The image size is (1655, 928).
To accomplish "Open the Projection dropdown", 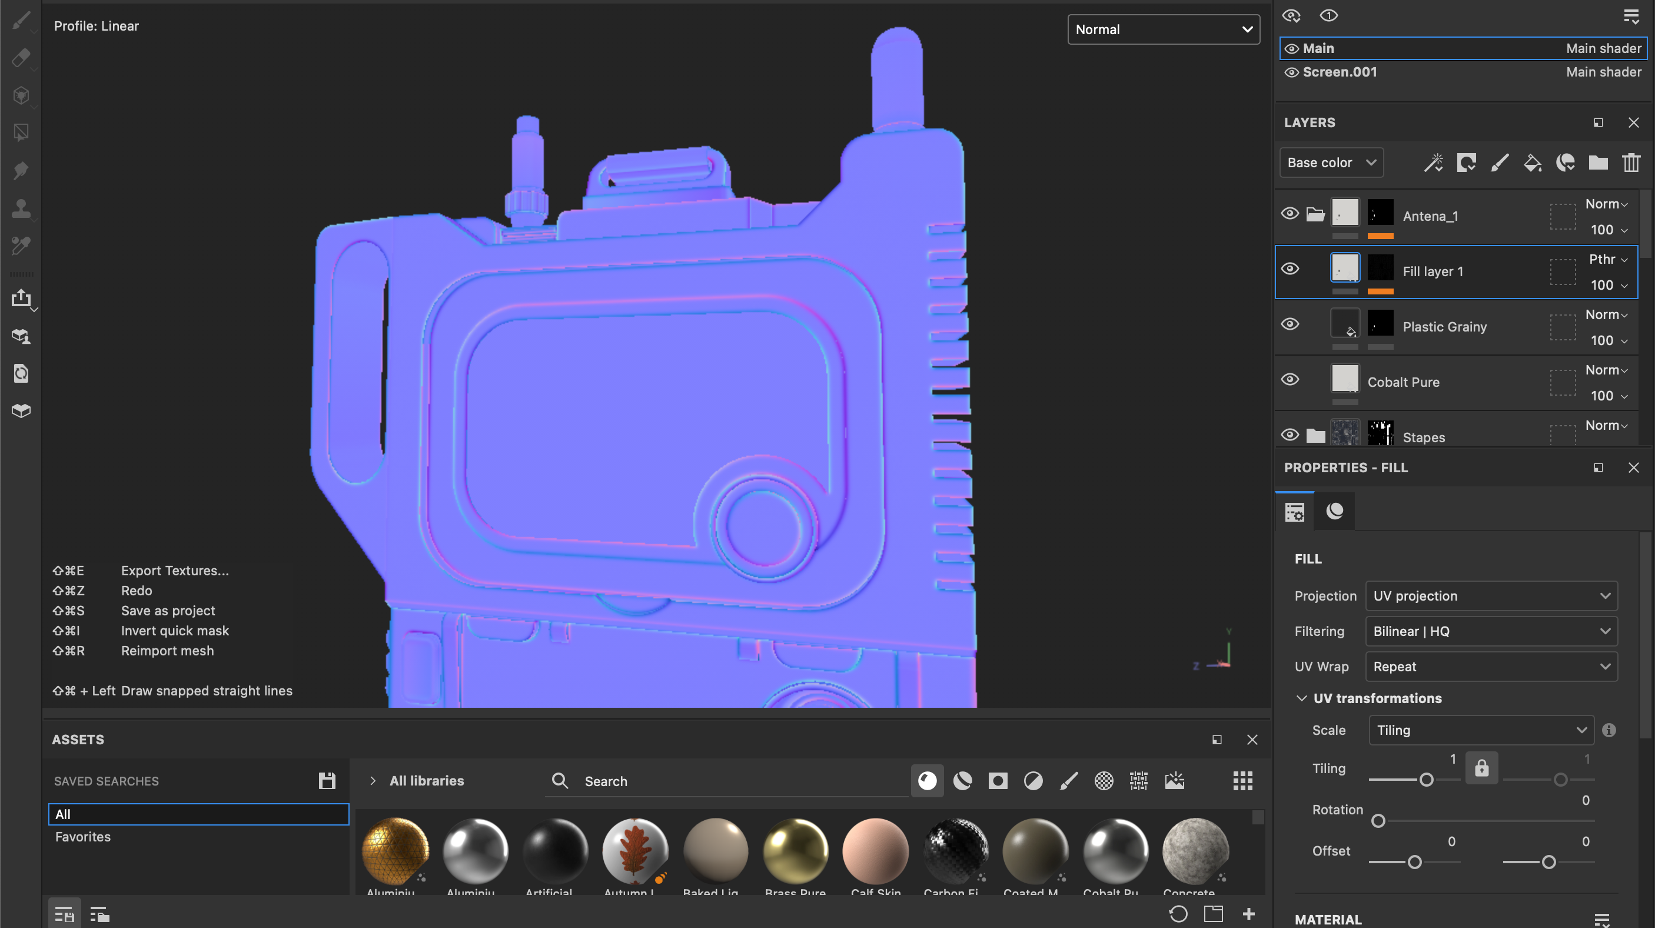I will (1491, 596).
